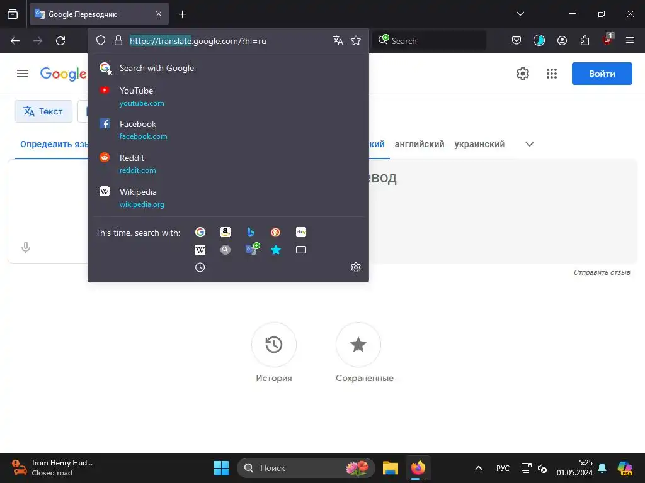Search this time with DuckDuckGo
645x483 pixels.
(276, 232)
